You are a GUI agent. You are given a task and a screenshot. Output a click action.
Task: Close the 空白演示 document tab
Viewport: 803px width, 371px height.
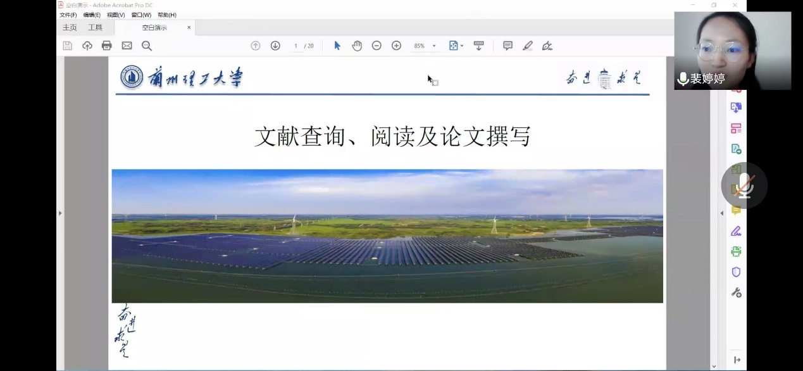189,28
